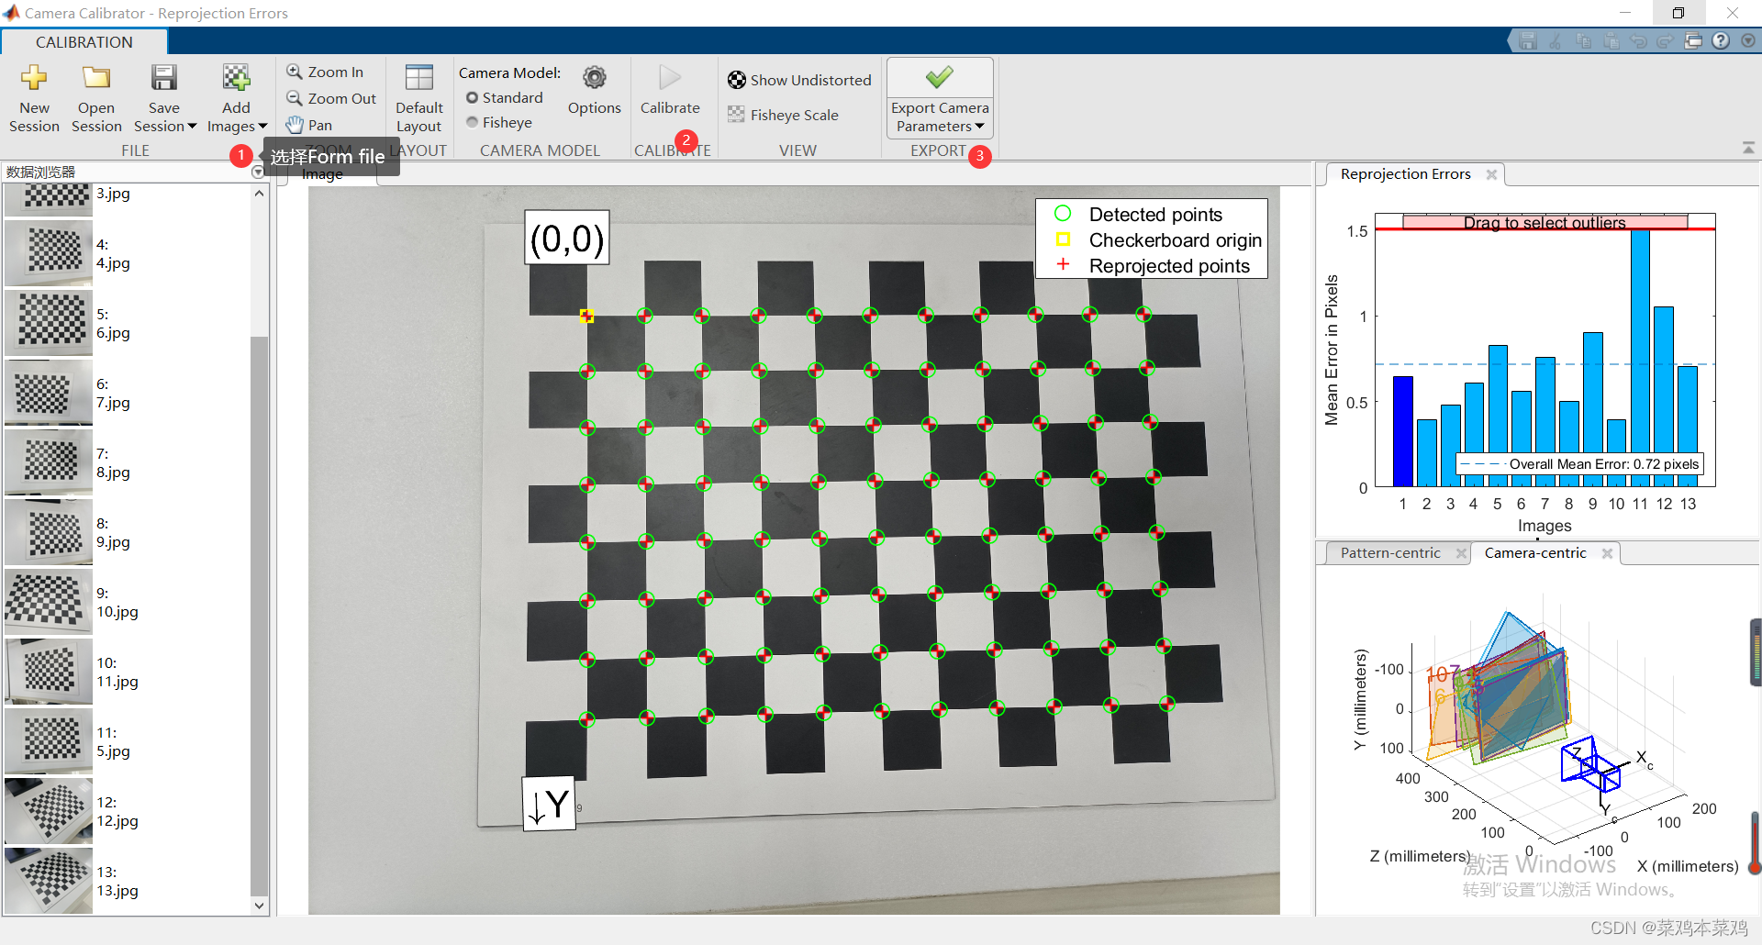The height and width of the screenshot is (945, 1762).
Task: Click the Redo arrow icon
Action: click(x=1666, y=40)
